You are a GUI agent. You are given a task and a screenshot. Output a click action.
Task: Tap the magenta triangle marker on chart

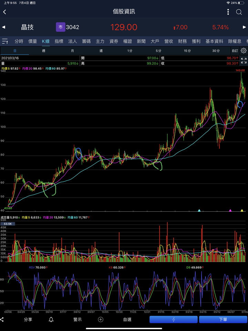230,210
